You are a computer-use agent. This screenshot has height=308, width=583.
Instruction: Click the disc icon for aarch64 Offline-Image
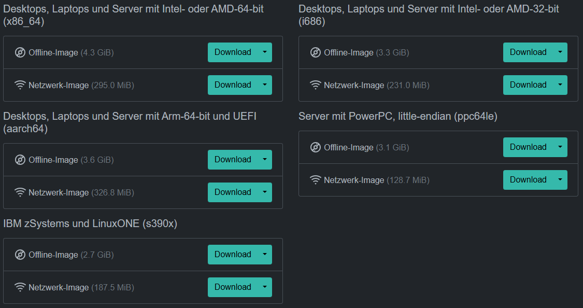click(20, 160)
